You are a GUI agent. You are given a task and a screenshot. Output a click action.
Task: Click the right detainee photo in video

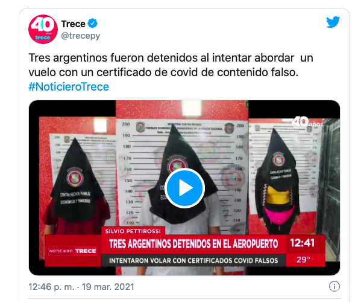[x=294, y=176]
